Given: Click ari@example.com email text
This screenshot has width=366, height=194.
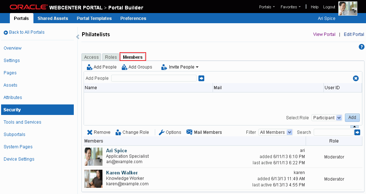Looking at the screenshot, I should click(124, 162).
